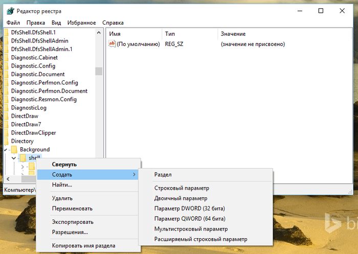Click the Background key folder icon

point(15,150)
